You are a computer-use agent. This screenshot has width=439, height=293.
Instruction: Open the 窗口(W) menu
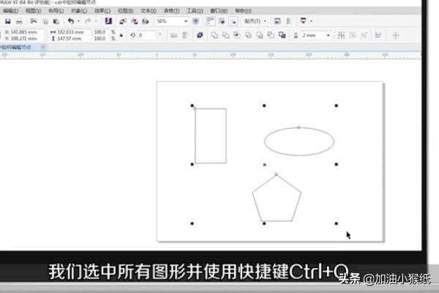coord(219,11)
